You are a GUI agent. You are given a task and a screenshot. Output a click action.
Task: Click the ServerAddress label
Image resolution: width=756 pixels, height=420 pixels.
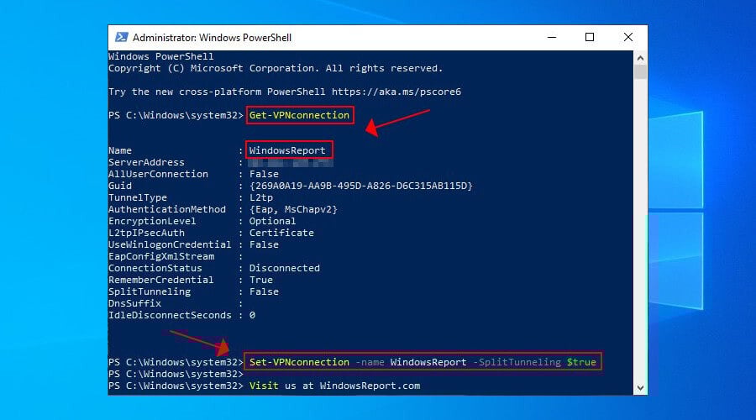click(146, 162)
